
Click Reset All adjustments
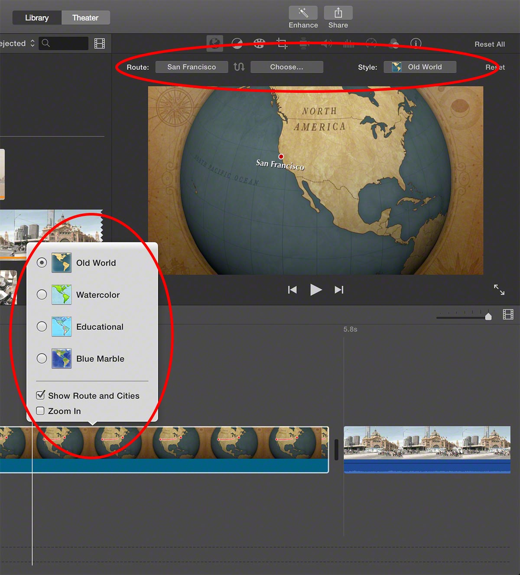[x=490, y=44]
